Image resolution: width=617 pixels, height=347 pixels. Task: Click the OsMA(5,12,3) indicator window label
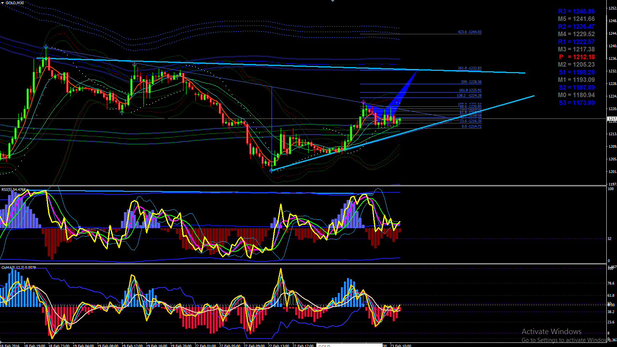(18, 268)
